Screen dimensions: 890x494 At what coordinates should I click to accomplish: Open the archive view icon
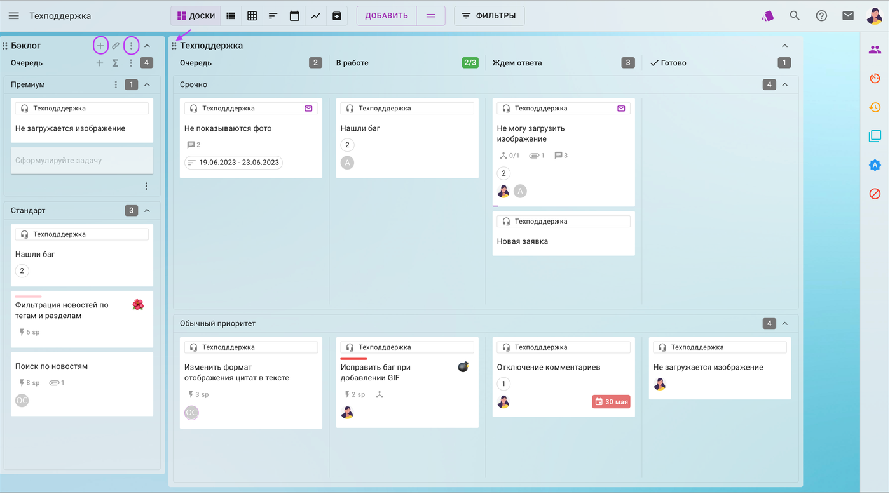[337, 15]
